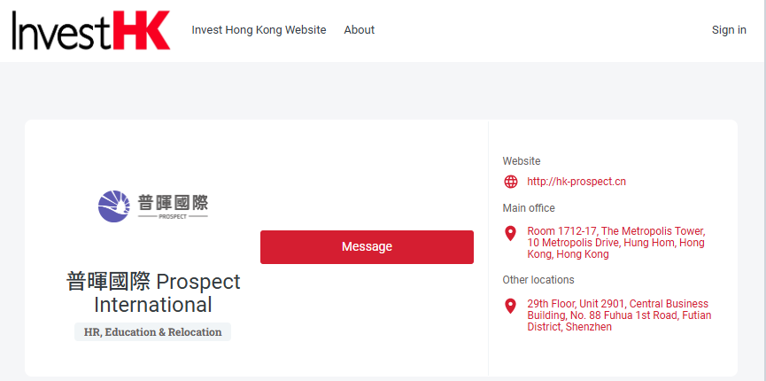Click the Website section label
766x381 pixels.
[522, 161]
